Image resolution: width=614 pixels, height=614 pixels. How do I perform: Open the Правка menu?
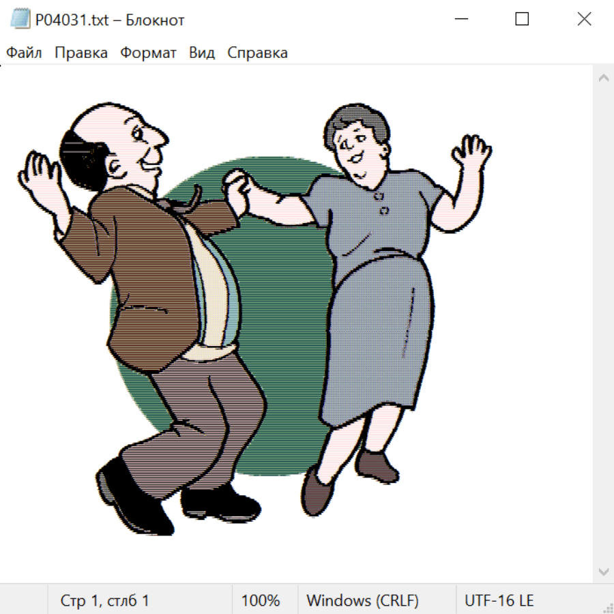[x=81, y=53]
